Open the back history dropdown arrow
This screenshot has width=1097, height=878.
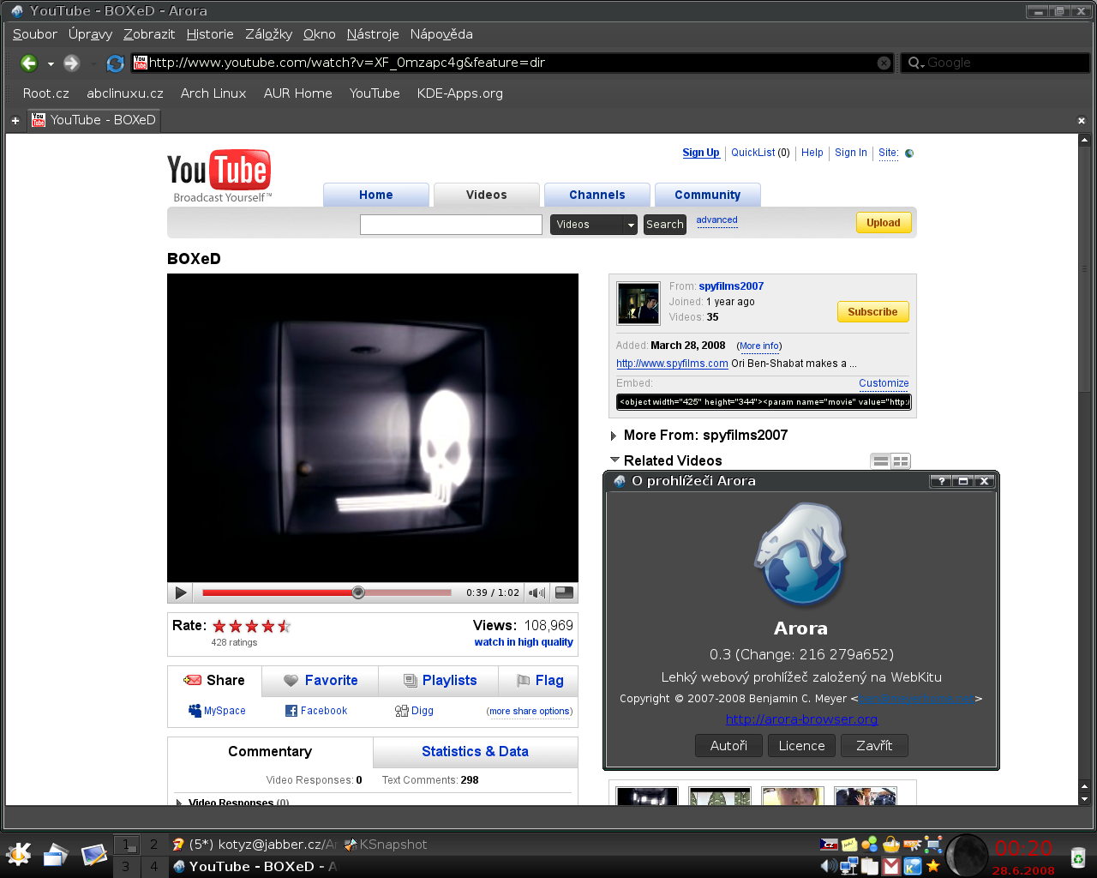(x=51, y=63)
